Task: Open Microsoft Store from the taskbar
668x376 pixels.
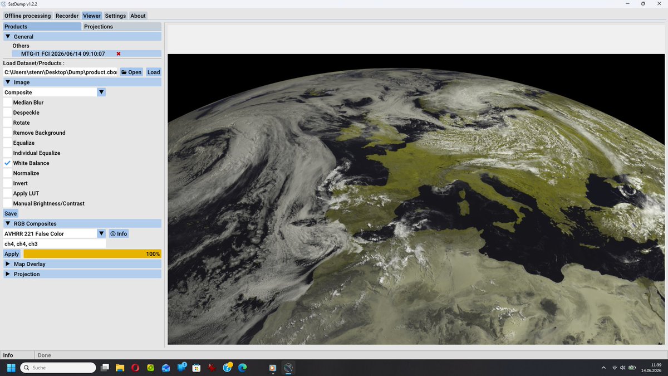Action: tap(197, 368)
